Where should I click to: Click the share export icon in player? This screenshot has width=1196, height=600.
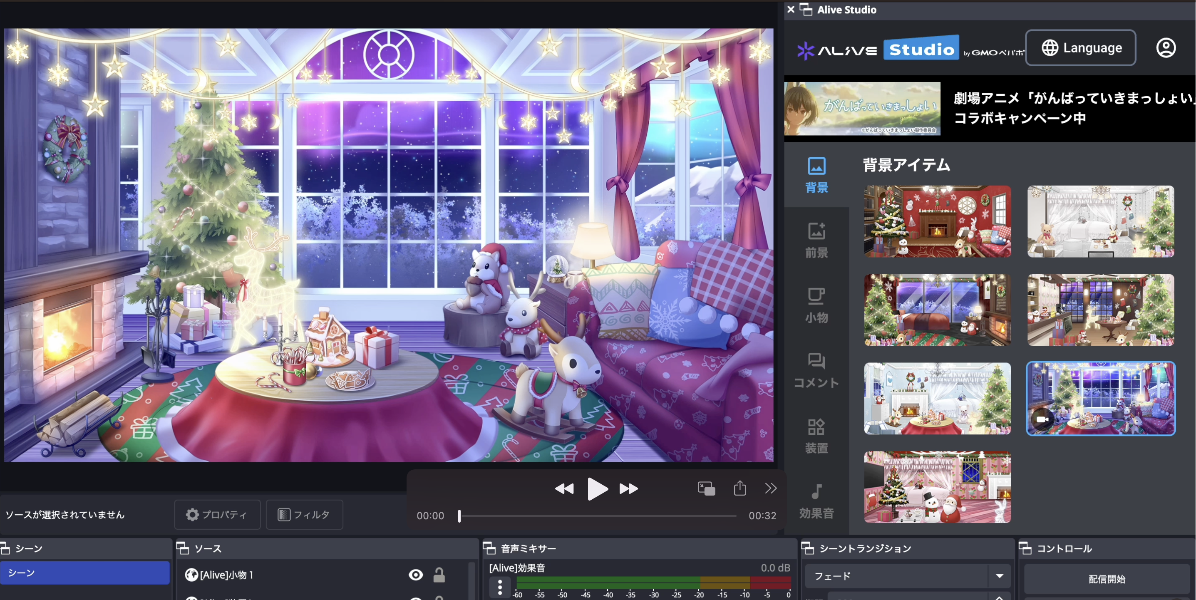(739, 488)
